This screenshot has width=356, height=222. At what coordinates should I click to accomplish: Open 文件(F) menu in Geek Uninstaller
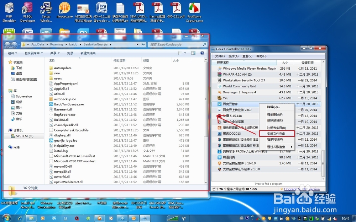[x=220, y=56]
